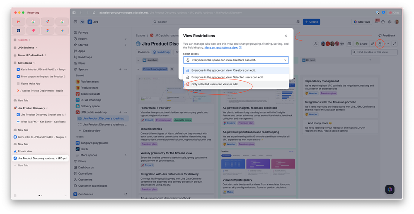Click the Jira logo in header

tap(93, 22)
